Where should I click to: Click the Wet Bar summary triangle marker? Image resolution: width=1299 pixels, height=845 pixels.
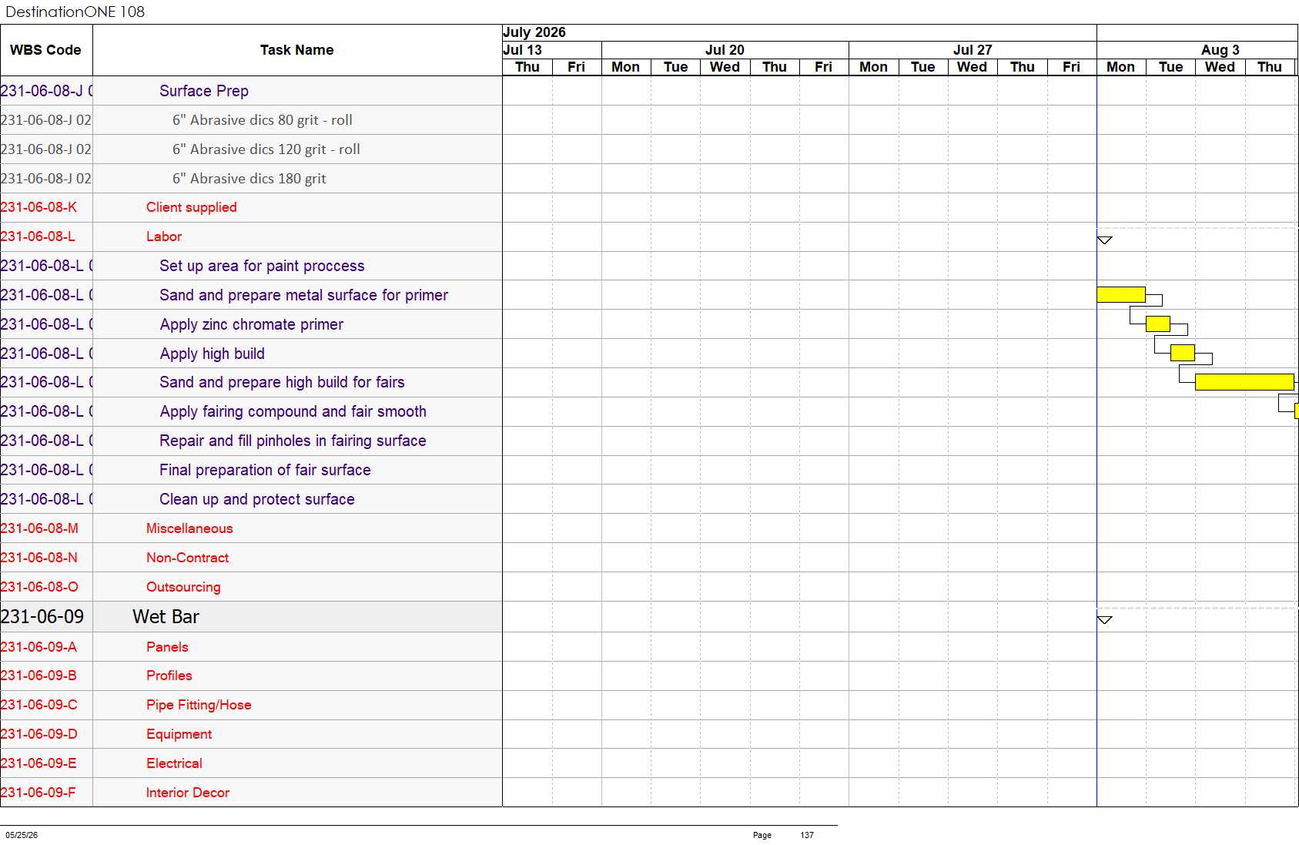click(1104, 620)
